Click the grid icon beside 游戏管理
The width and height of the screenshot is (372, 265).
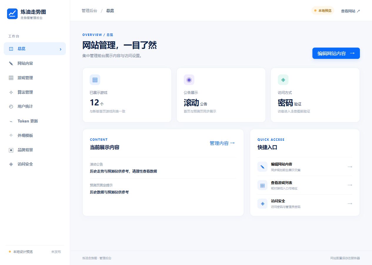click(11, 78)
